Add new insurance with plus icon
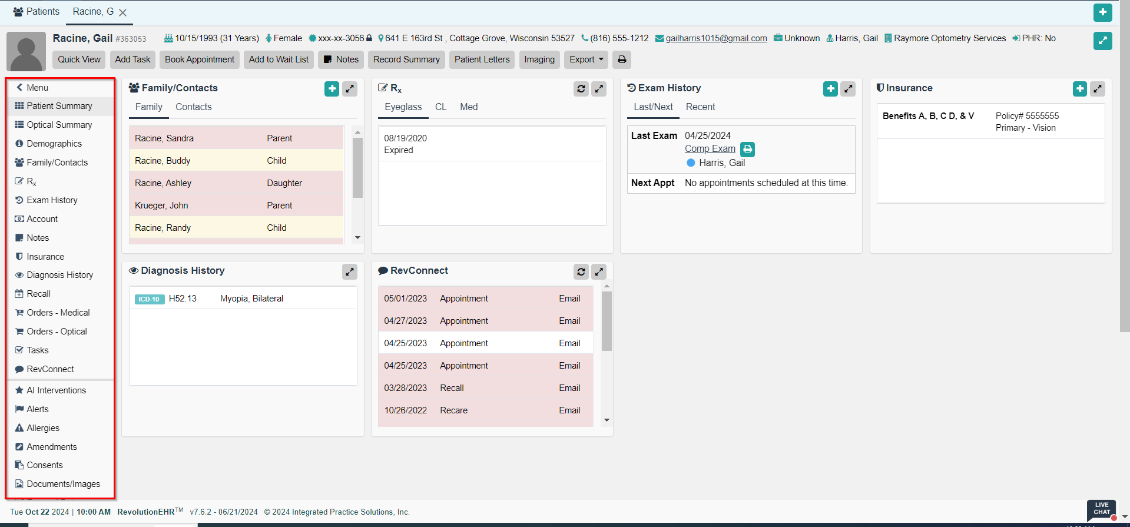The height and width of the screenshot is (527, 1130). point(1080,89)
